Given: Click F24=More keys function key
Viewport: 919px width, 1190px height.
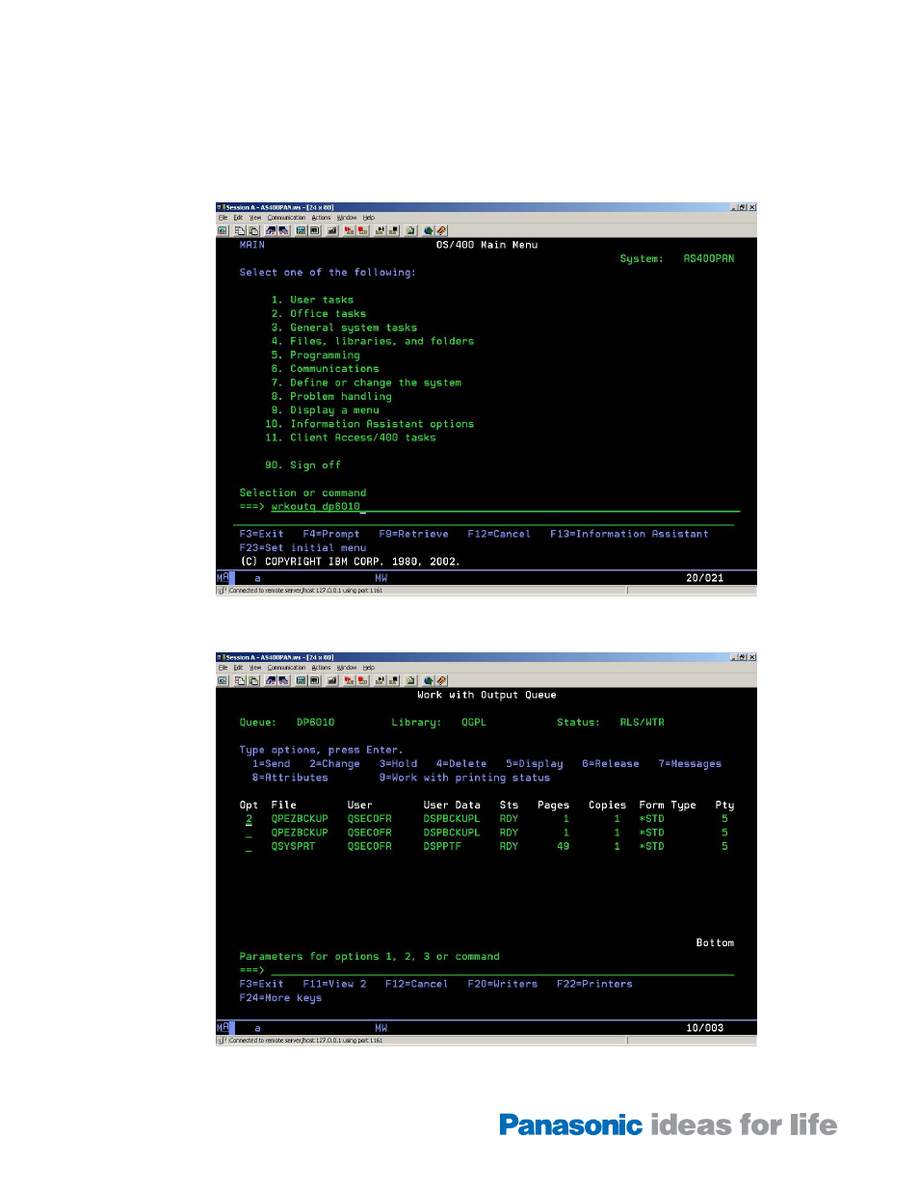Looking at the screenshot, I should 280,998.
